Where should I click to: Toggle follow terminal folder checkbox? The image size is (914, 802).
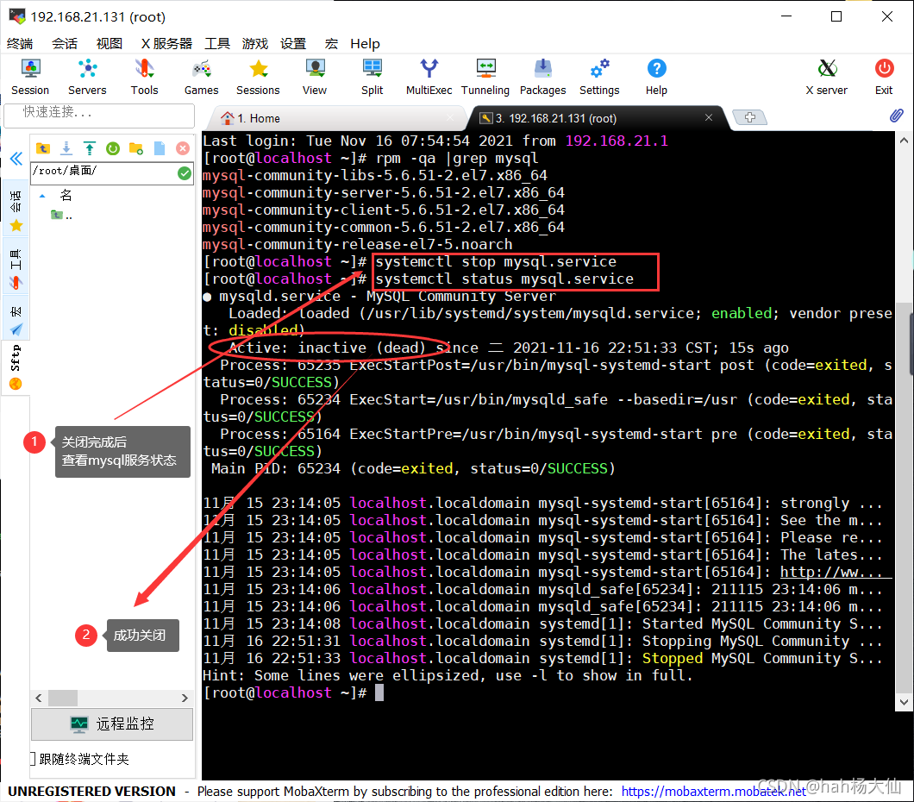coord(34,759)
